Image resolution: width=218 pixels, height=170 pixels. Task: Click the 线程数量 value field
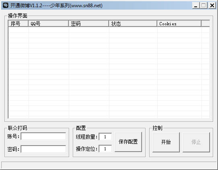105,137
